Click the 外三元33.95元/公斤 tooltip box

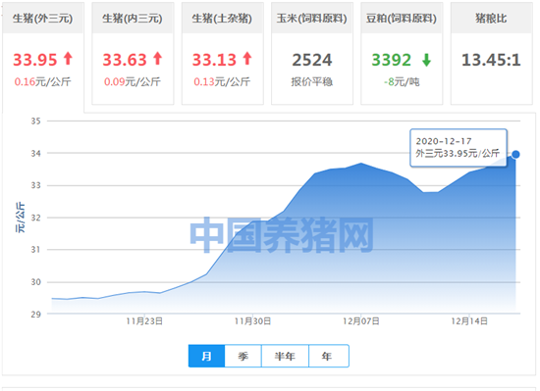click(x=459, y=148)
